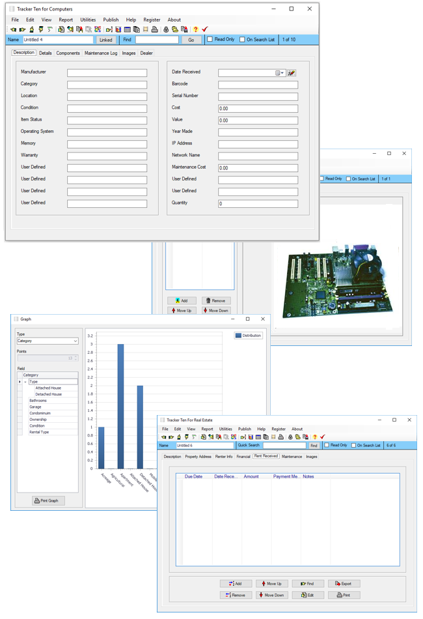Click the Edit button in Real Estate window
Screen dimensions: 423x619
pyautogui.click(x=308, y=595)
